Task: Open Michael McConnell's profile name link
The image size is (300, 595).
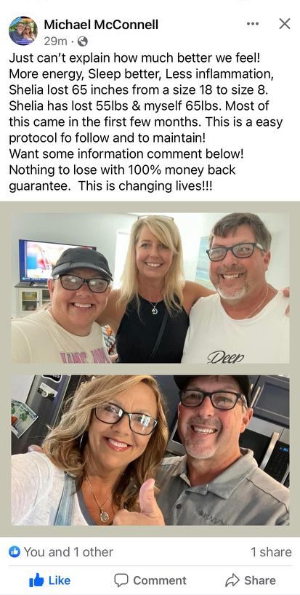Action: click(x=101, y=25)
